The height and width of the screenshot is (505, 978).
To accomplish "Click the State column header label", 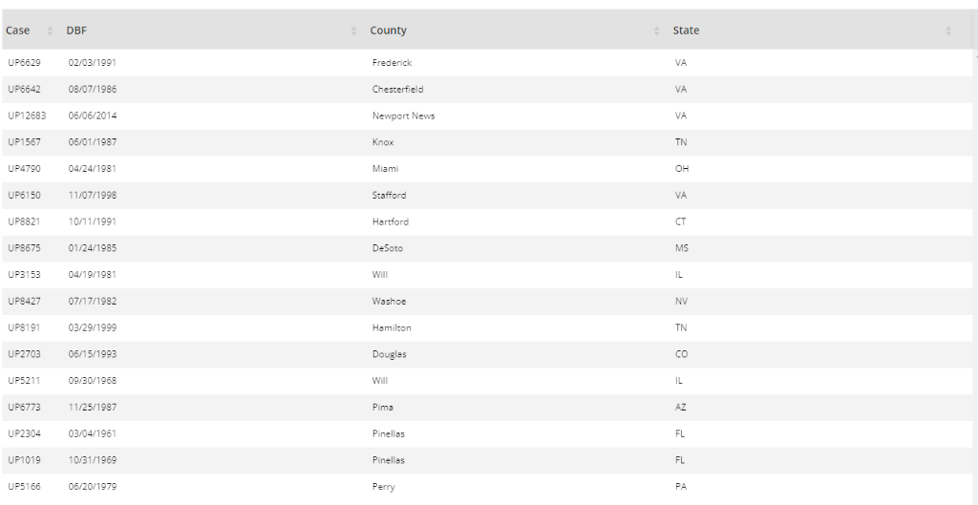I will coord(686,31).
